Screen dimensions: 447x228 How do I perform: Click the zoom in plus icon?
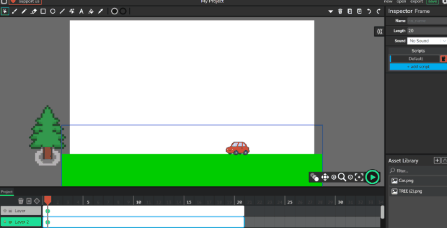[x=333, y=177]
